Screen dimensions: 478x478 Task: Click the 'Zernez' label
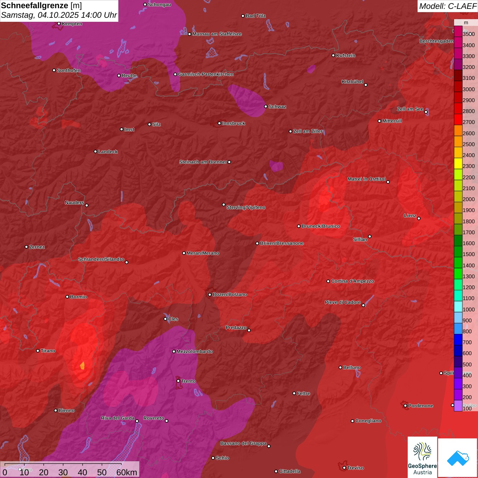[37, 247]
